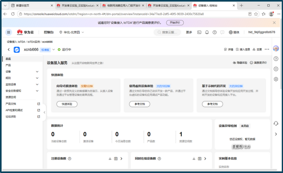This screenshot has height=173, width=283.
Task: Open 论坛求助 external link icon
Action: [x=38, y=117]
